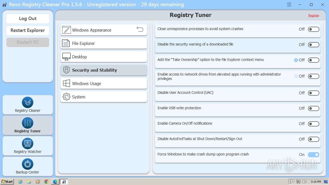Click the back arrow in Windows Appearance row
Screen dimensions: 329x185
click(x=140, y=29)
